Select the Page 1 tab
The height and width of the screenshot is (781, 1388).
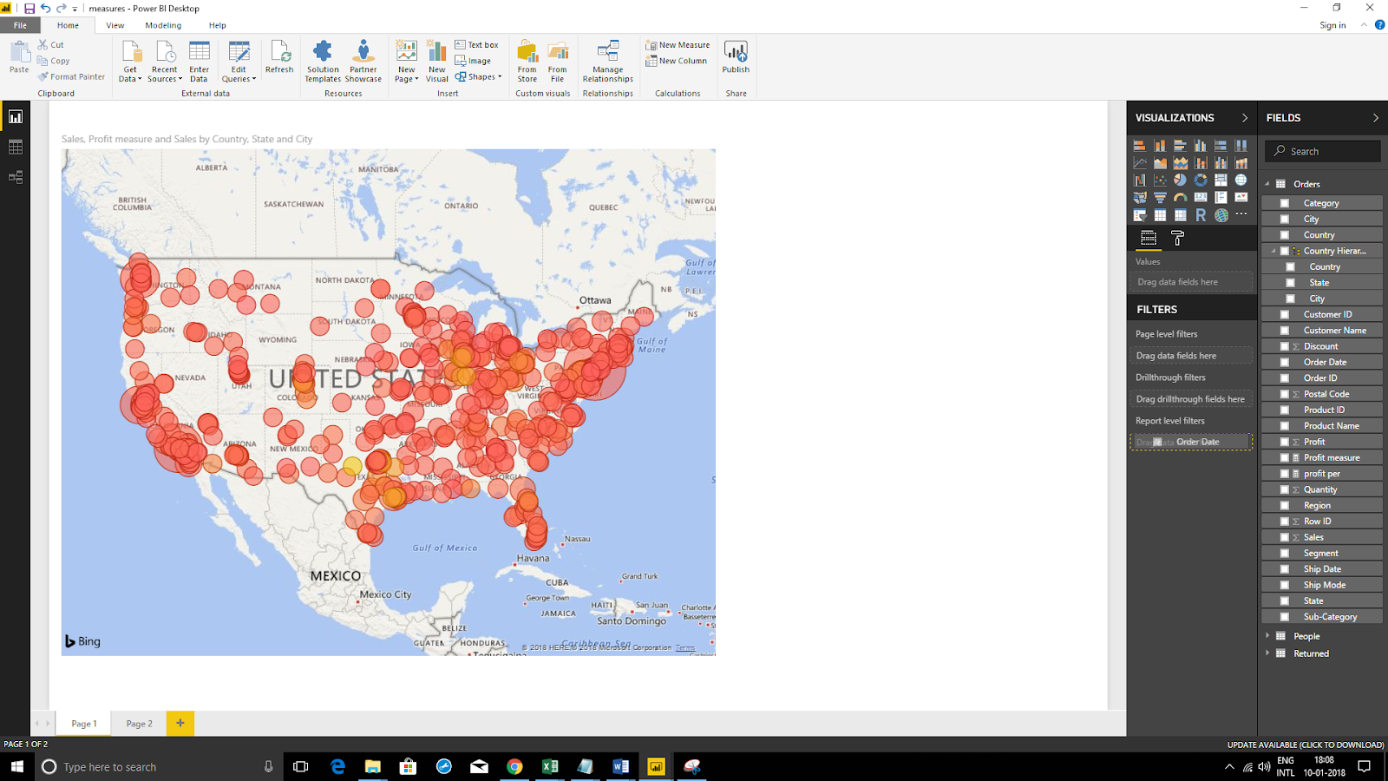point(84,724)
